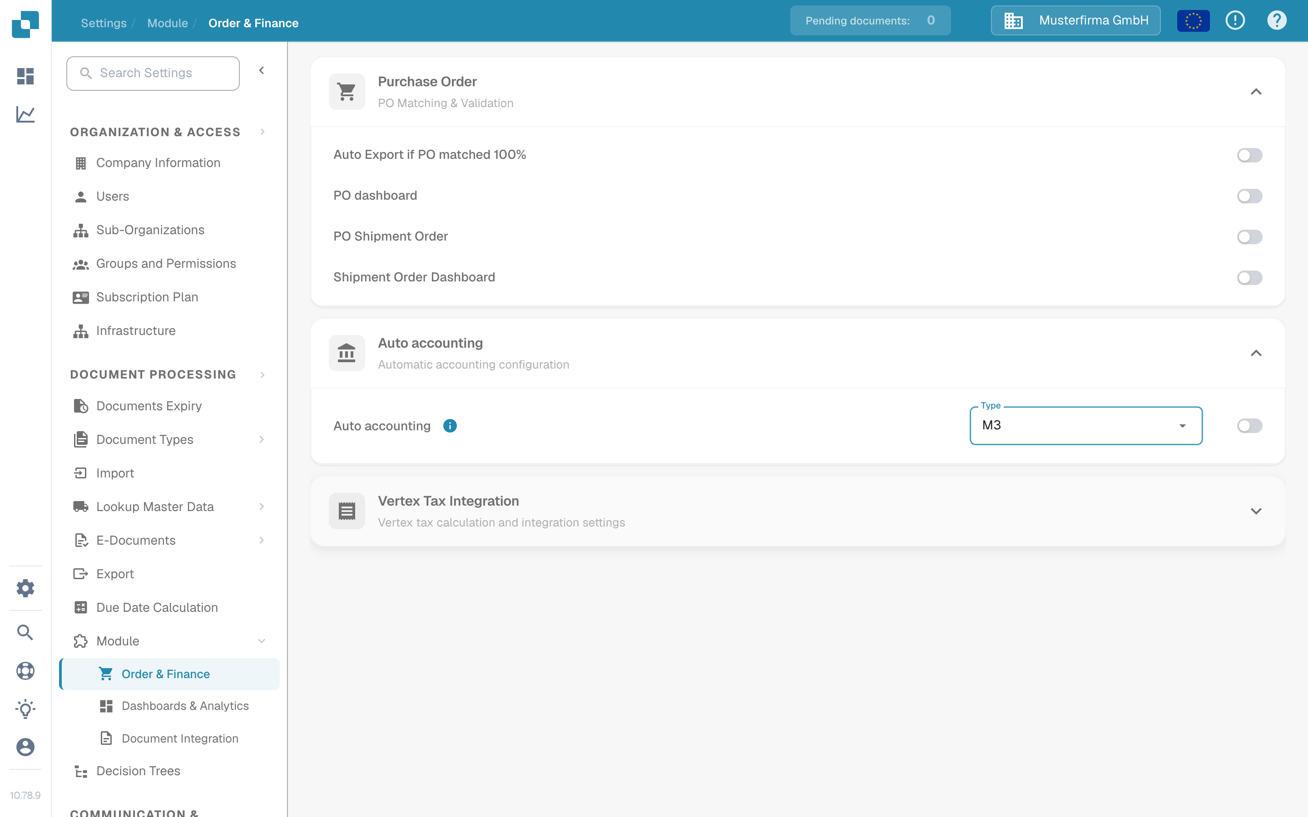Turn on PO Shipment Order
Viewport: 1308px width, 817px height.
[x=1249, y=236]
